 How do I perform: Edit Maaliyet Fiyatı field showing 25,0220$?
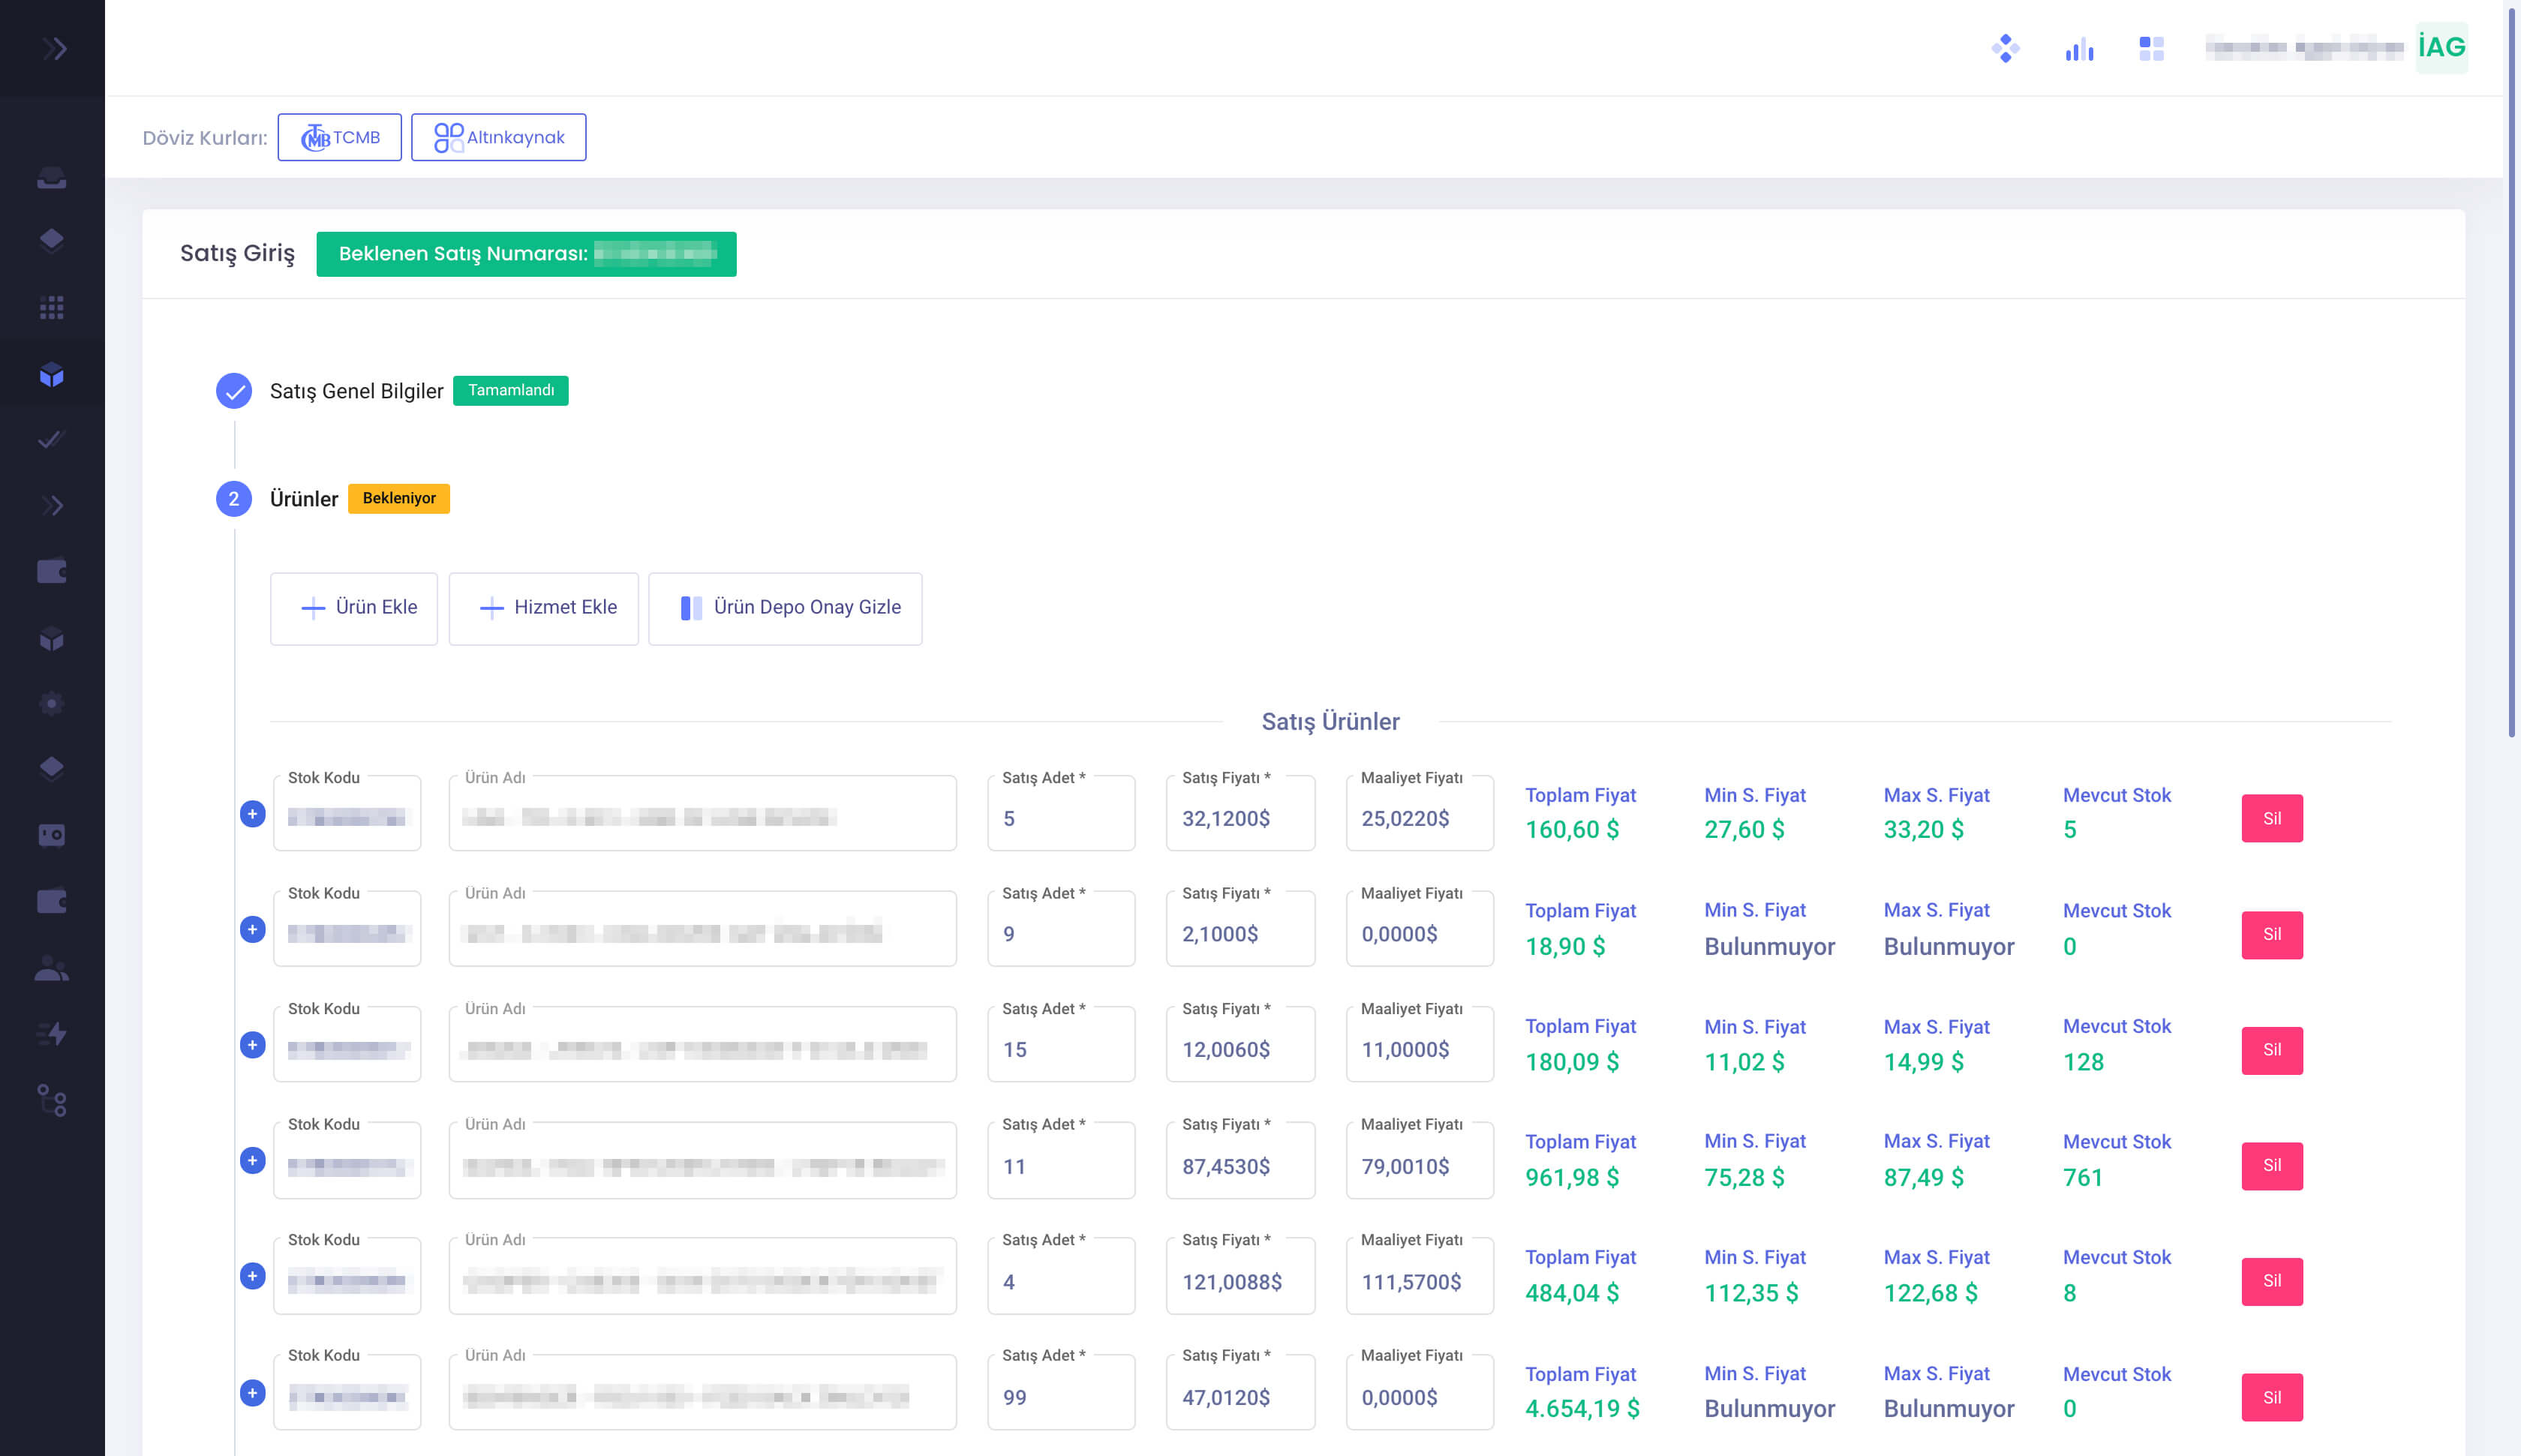1420,813
